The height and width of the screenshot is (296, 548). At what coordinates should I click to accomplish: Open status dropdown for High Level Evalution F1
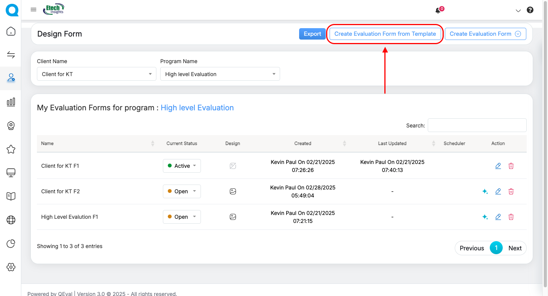(x=182, y=217)
